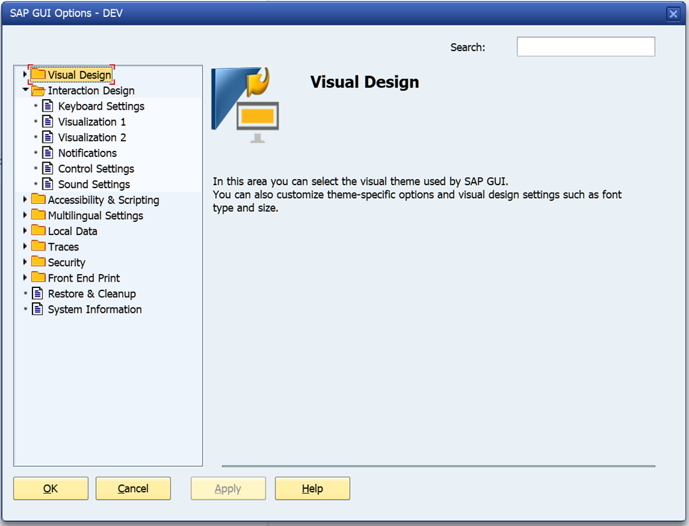Open Control Settings page
Image resolution: width=689 pixels, height=526 pixels.
click(96, 169)
